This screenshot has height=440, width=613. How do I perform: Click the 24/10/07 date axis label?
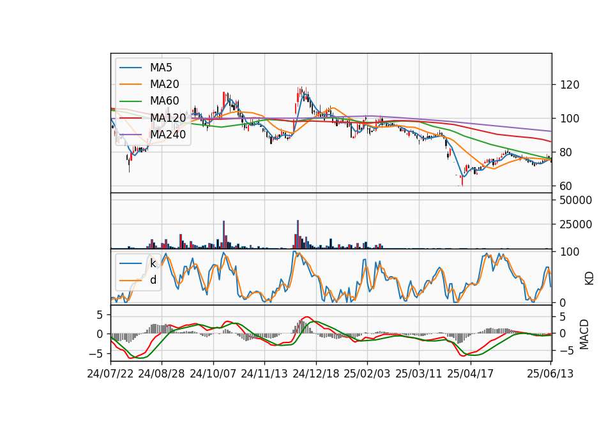click(x=213, y=374)
